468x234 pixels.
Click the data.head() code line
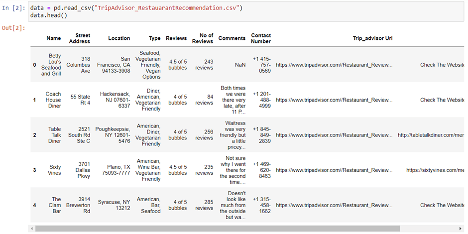coord(49,15)
